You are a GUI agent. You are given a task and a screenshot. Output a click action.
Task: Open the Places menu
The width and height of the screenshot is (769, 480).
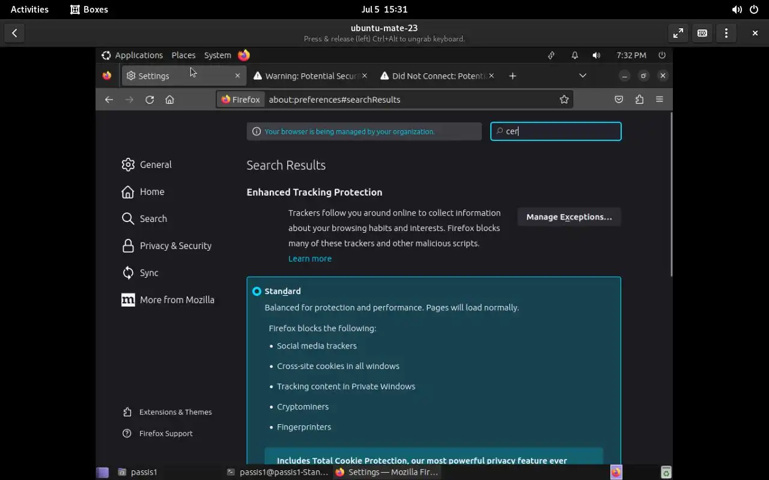coord(183,55)
